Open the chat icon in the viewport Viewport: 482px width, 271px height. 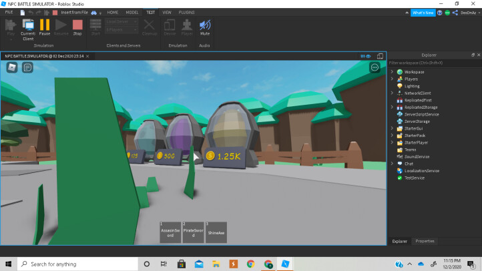click(27, 67)
